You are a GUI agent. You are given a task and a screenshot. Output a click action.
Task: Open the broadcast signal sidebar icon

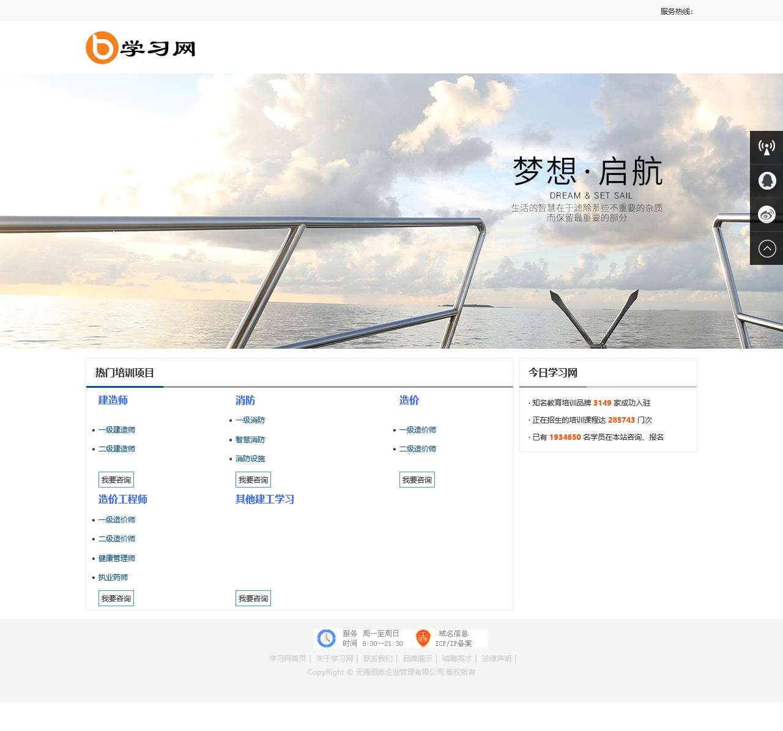tap(766, 147)
